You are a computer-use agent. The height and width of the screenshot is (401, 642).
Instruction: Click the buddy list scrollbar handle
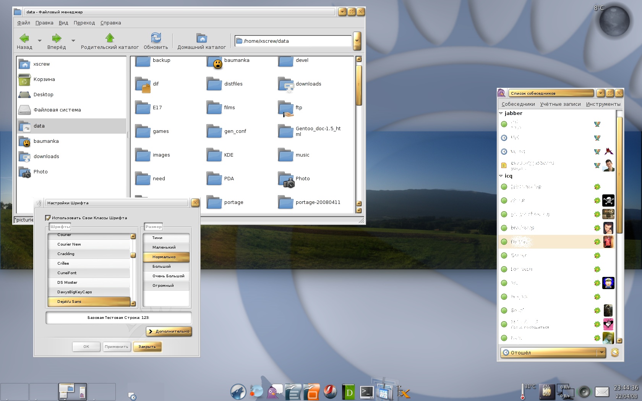point(619,175)
